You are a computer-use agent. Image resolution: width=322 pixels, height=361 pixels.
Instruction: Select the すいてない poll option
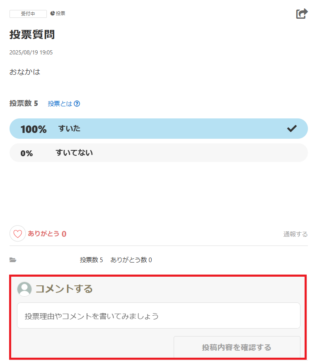pyautogui.click(x=158, y=152)
